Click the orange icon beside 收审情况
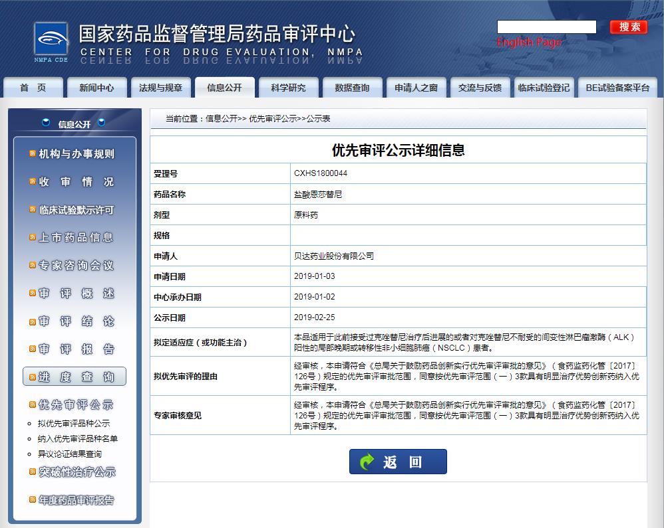The height and width of the screenshot is (528, 664). [33, 182]
